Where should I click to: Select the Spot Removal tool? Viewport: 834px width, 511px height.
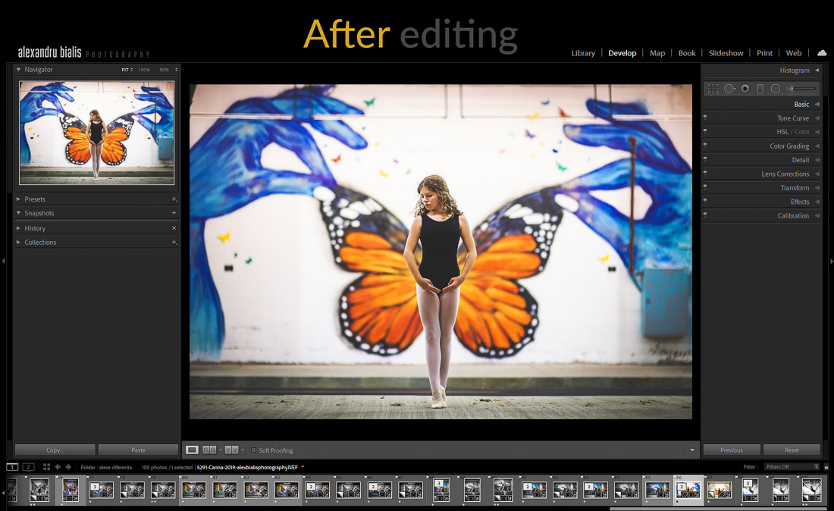(x=729, y=89)
